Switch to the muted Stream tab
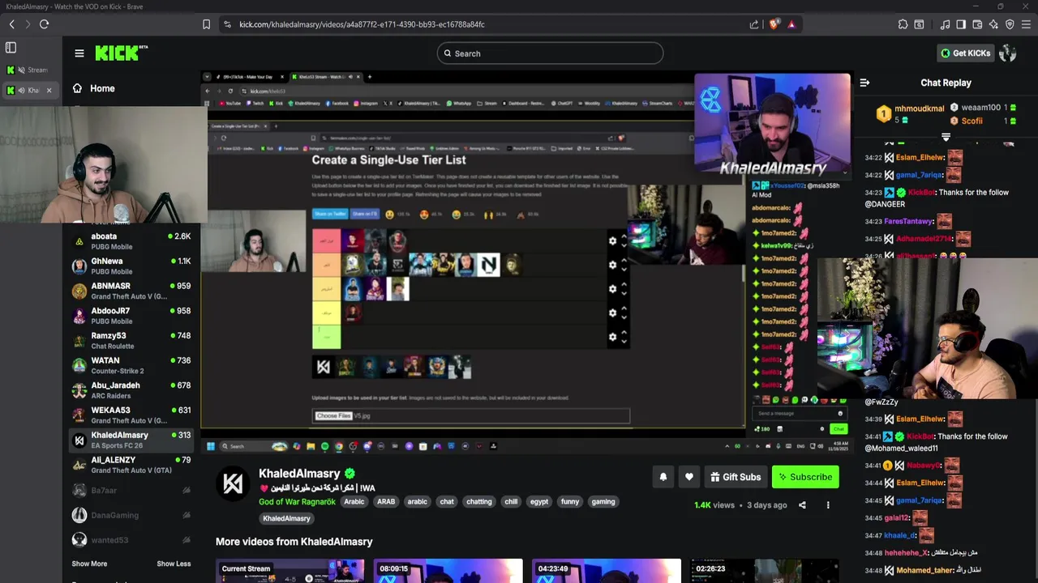Image resolution: width=1038 pixels, height=583 pixels. [x=31, y=70]
